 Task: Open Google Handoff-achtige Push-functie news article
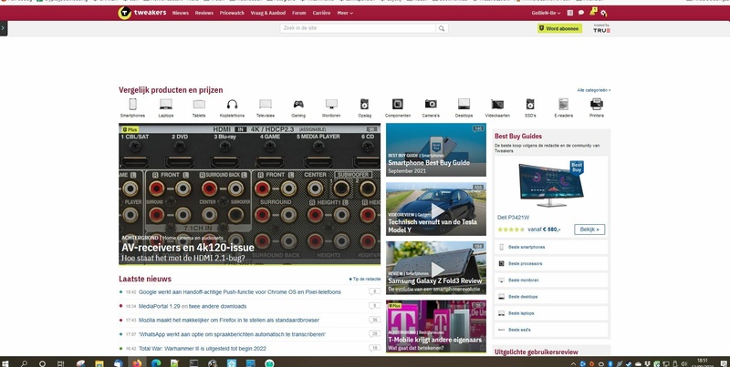pos(240,292)
